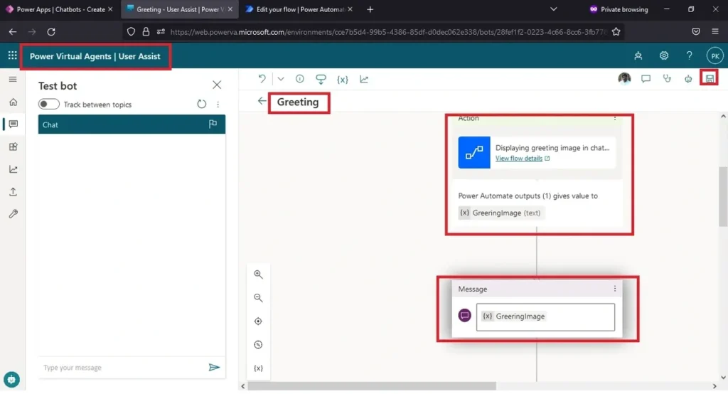Zoom in on the authoring canvas
The width and height of the screenshot is (728, 394).
click(258, 275)
